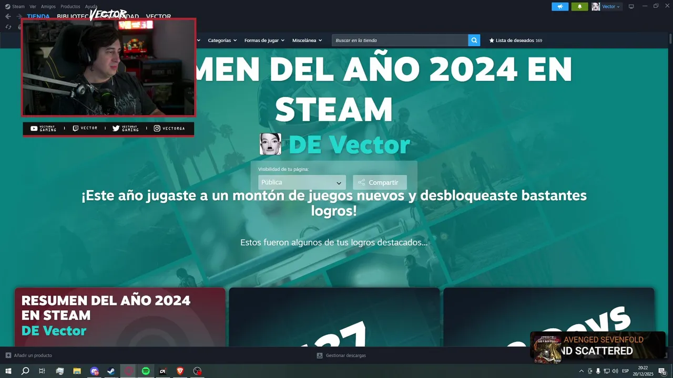Click the blue announcements megaphone button
The height and width of the screenshot is (378, 673).
[560, 7]
